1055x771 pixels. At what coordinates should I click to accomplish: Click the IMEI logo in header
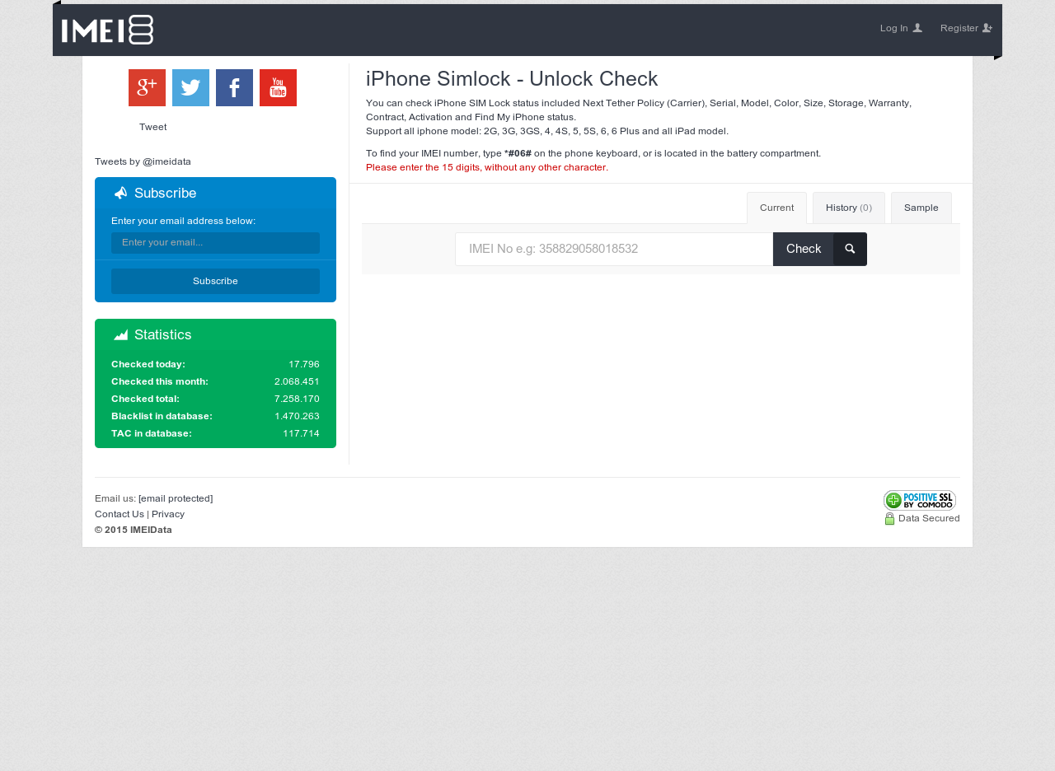(x=107, y=30)
